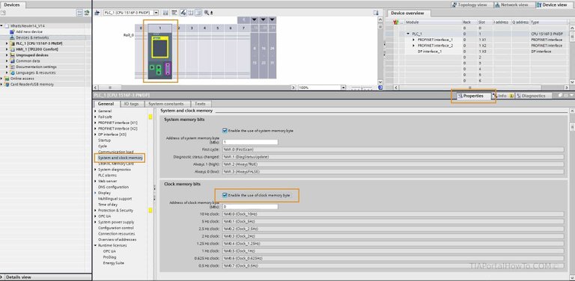Click the module info icon next to device selector
This screenshot has height=281, width=575.
[x=165, y=13]
